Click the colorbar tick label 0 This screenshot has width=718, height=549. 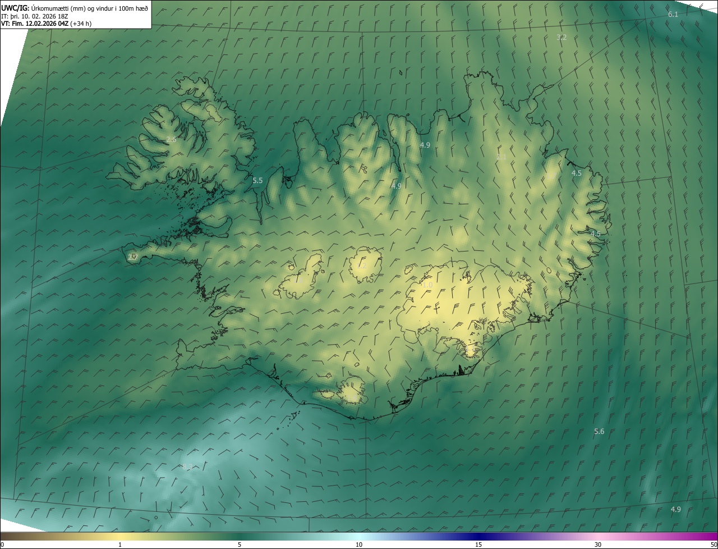[x=2, y=545]
